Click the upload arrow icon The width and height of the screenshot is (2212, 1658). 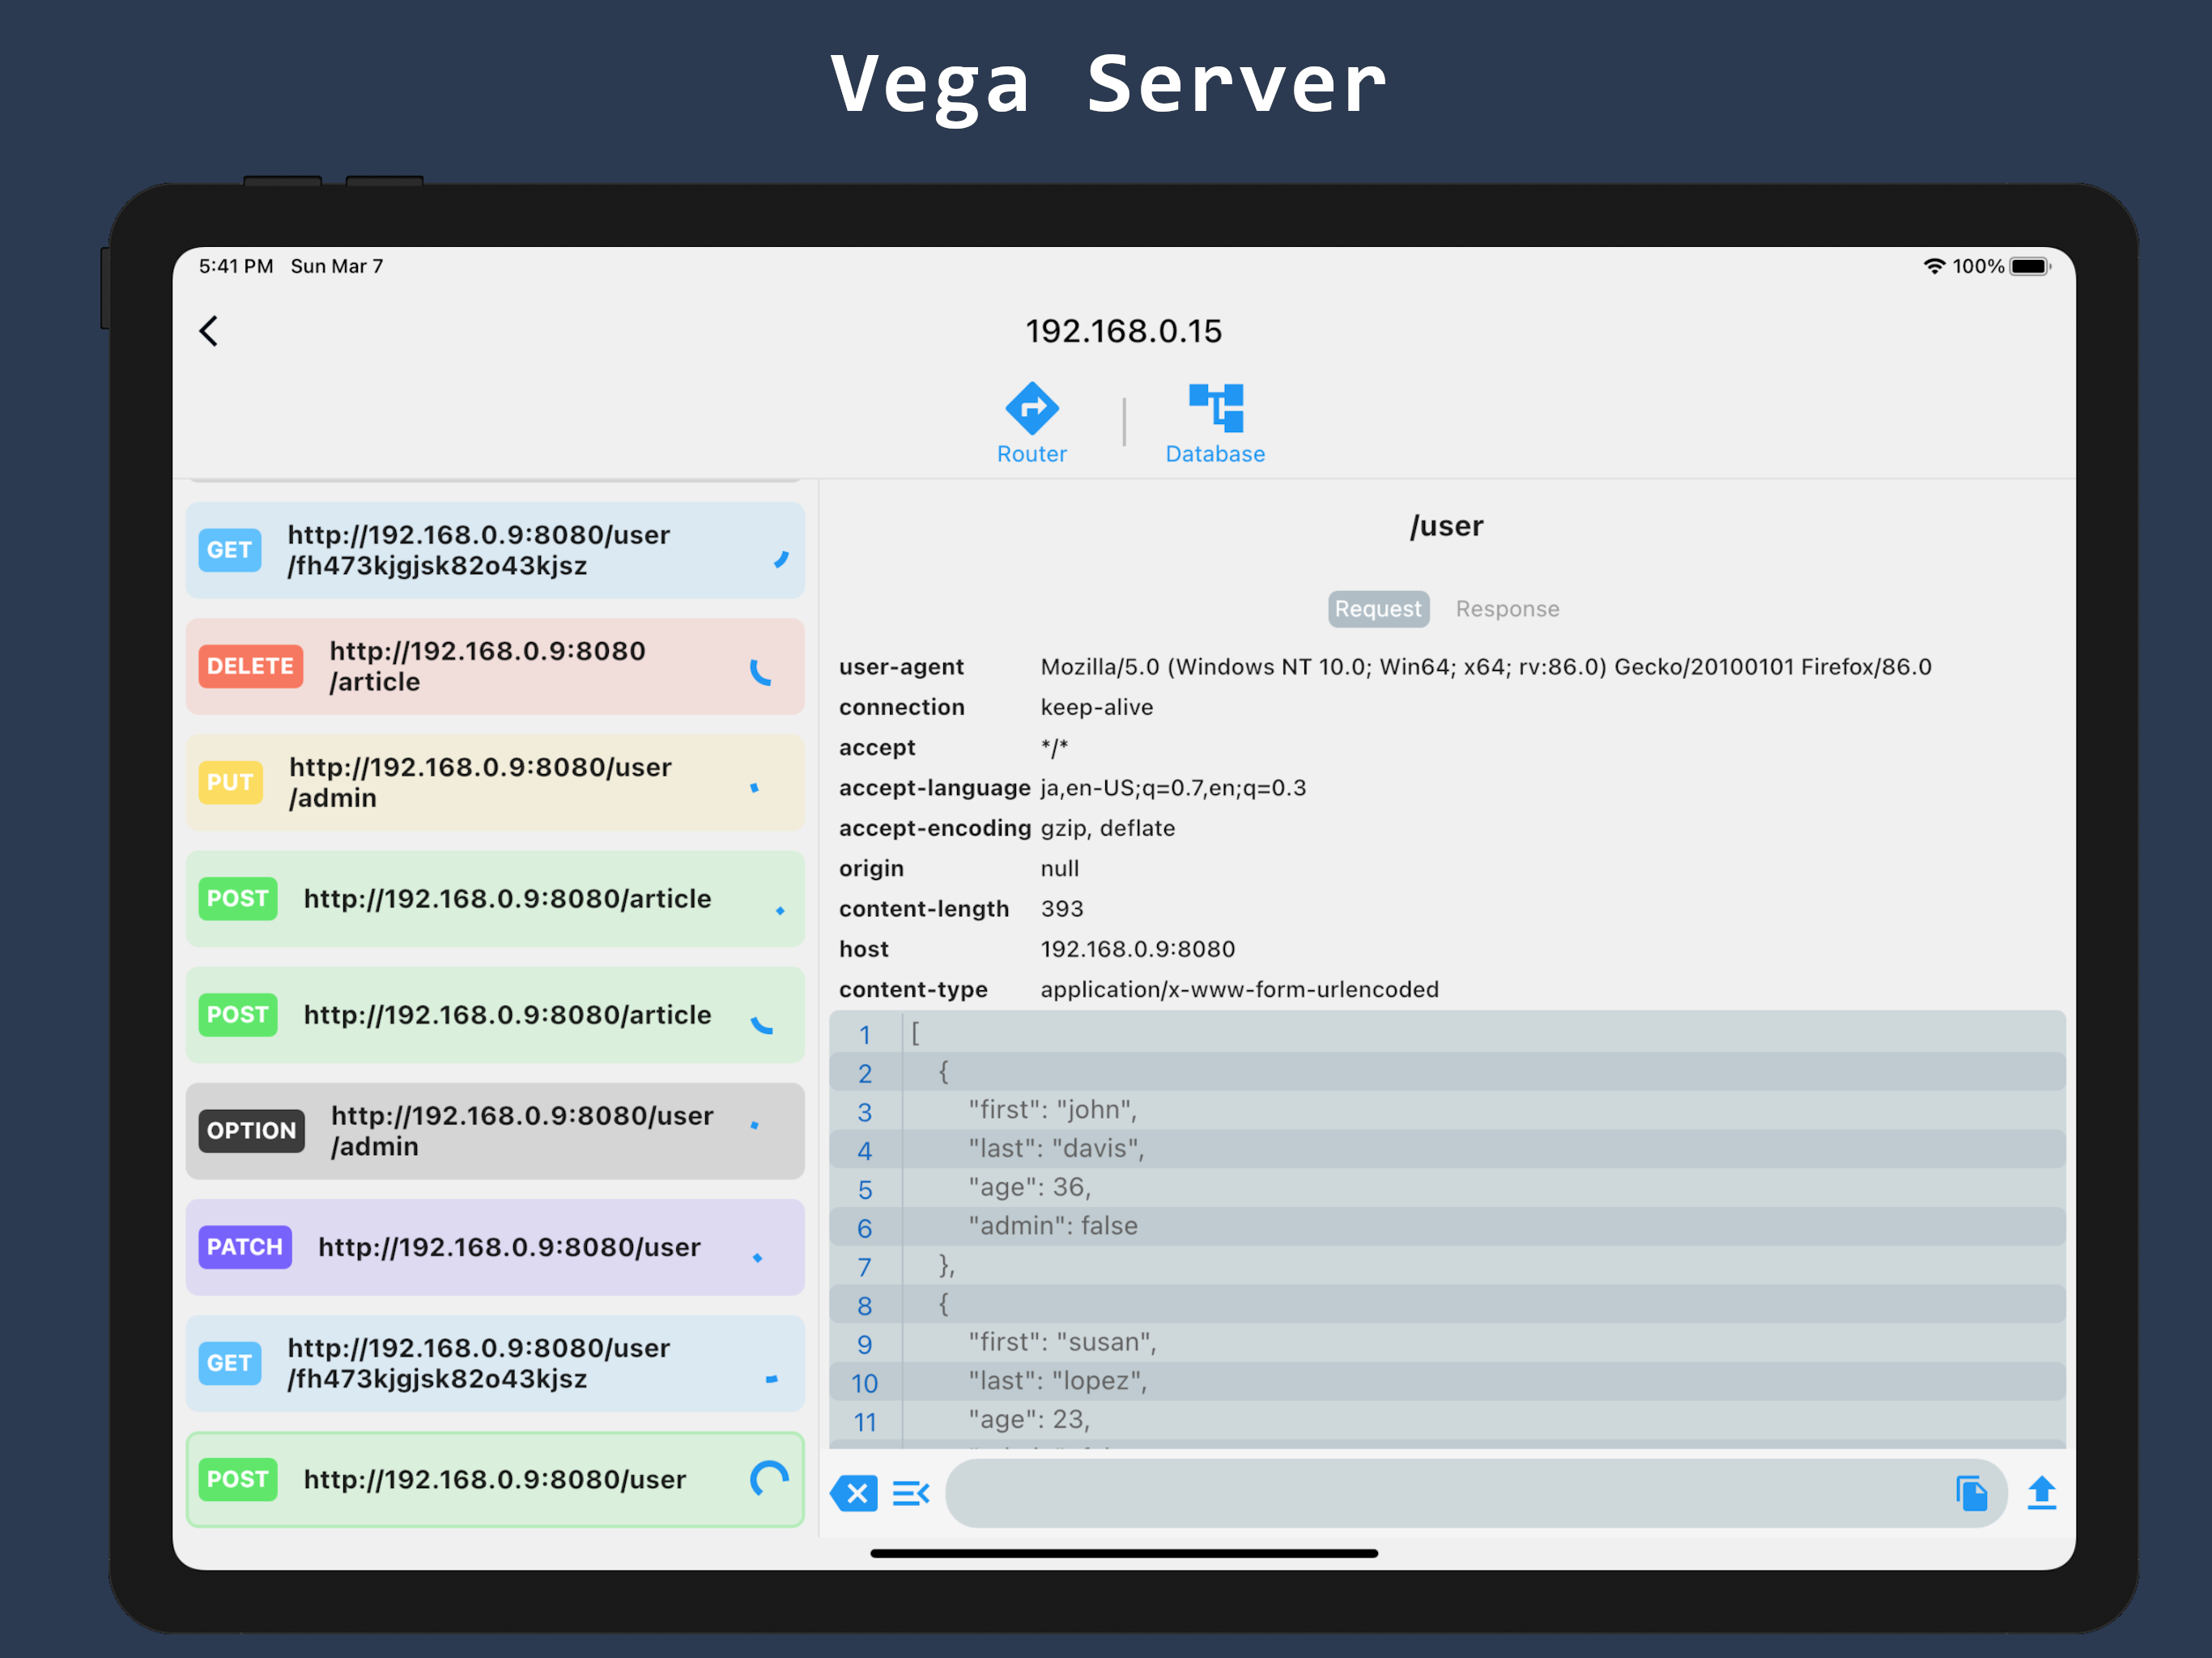point(2041,1493)
